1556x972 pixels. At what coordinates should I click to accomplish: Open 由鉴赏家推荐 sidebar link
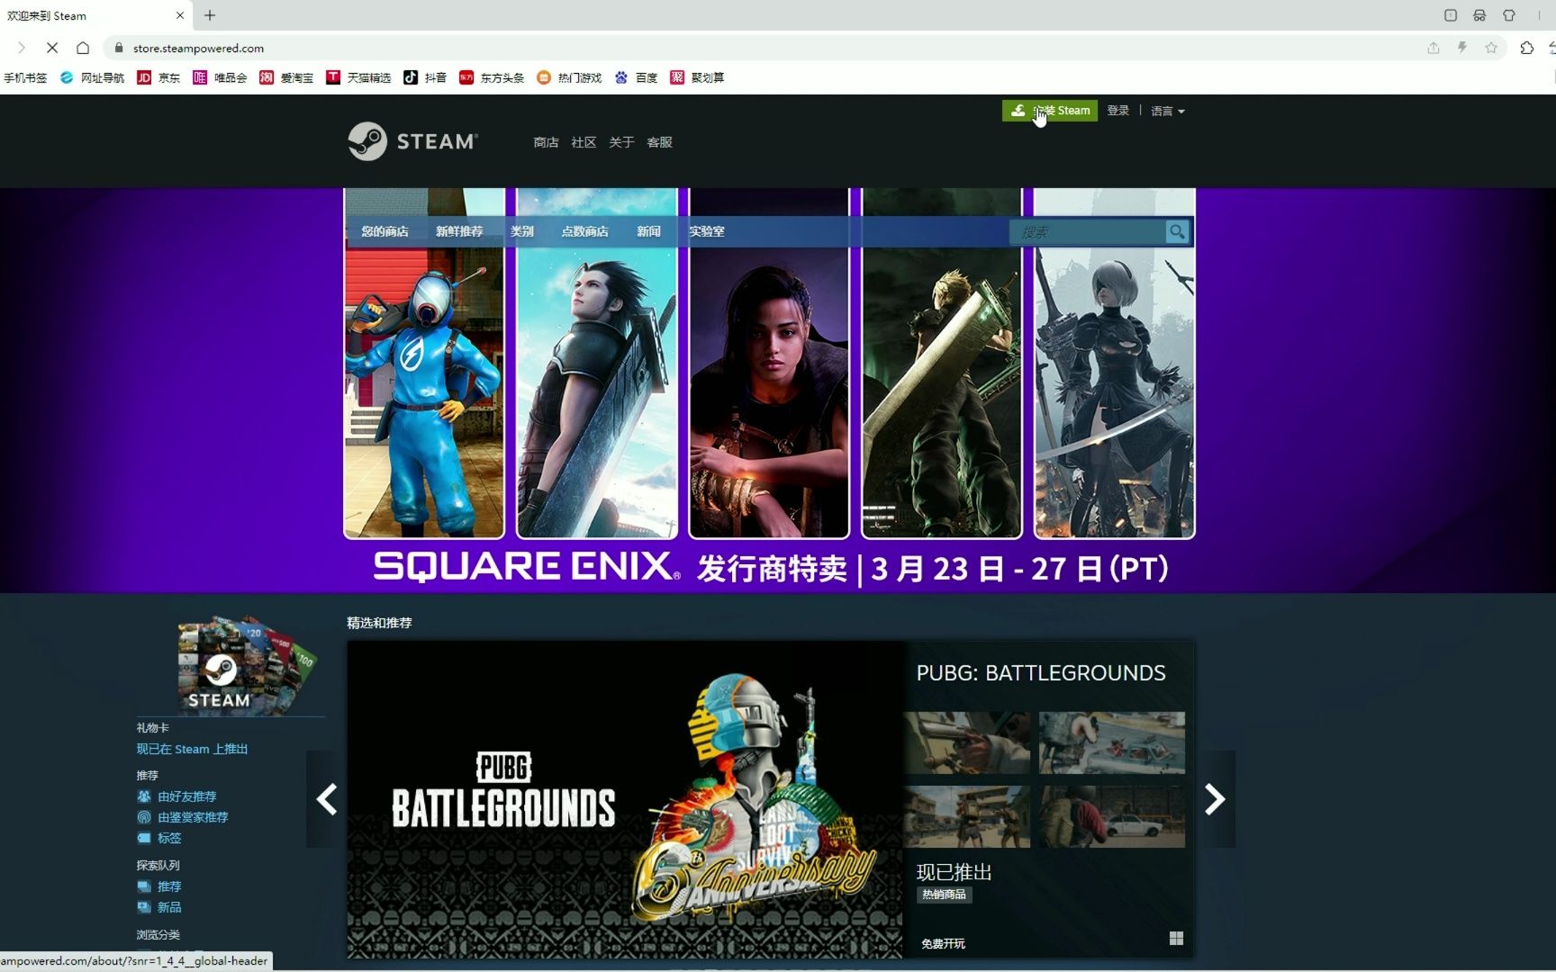point(193,817)
